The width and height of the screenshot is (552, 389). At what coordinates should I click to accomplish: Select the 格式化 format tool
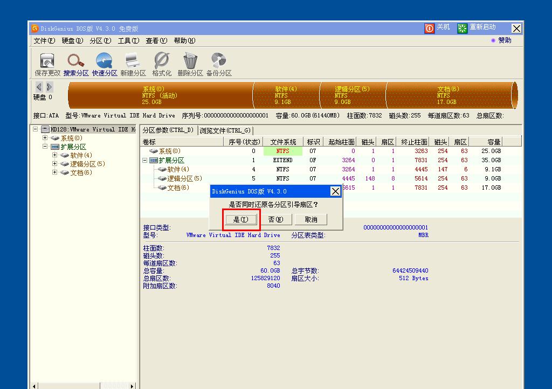pyautogui.click(x=162, y=60)
